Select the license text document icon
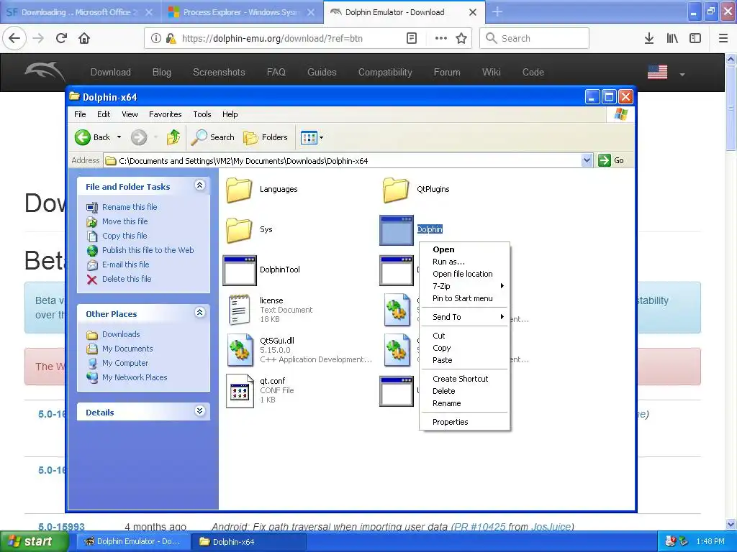Image resolution: width=737 pixels, height=552 pixels. 239,310
